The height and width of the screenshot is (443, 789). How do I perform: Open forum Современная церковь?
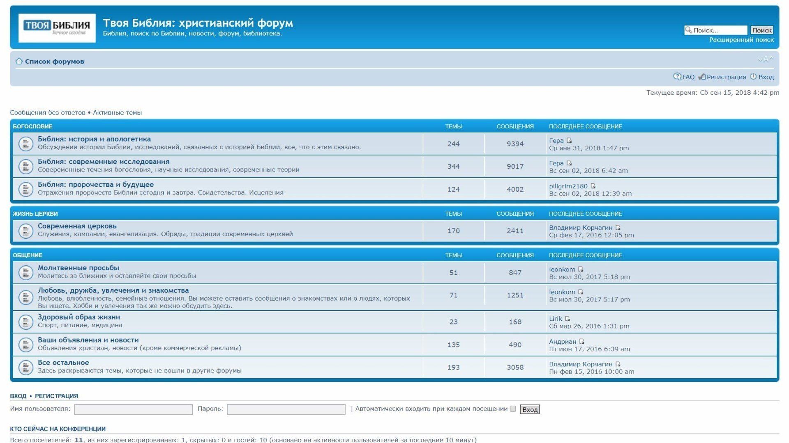point(77,226)
